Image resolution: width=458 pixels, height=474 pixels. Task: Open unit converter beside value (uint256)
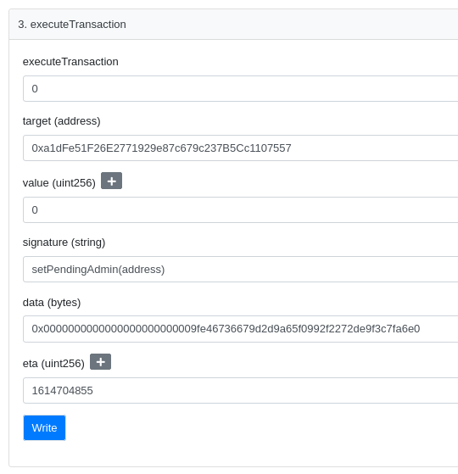point(111,181)
